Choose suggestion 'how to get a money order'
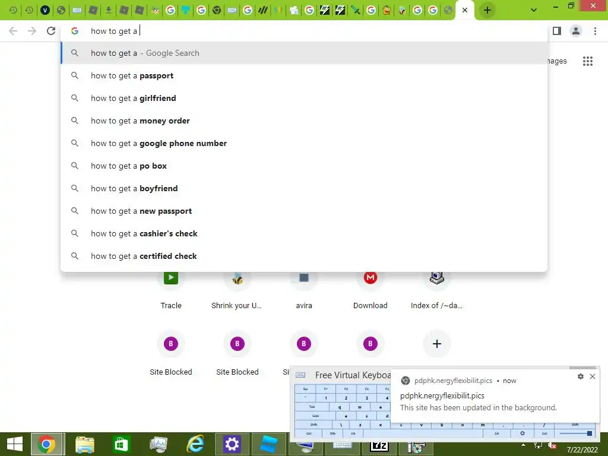Viewport: 608px width, 456px height. 304,121
